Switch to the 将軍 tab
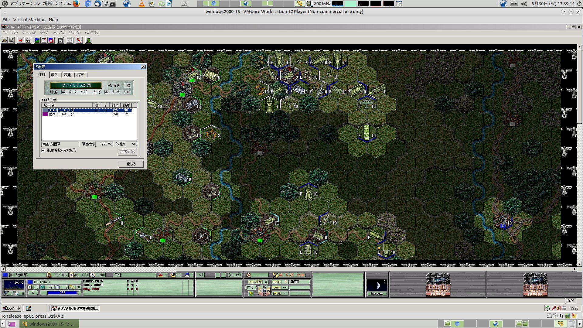Screen dimensions: 583x328 coord(80,75)
